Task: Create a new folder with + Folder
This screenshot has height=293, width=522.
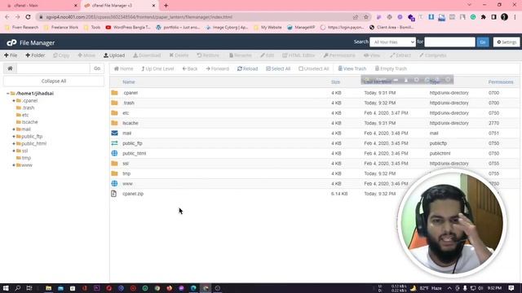Action: click(35, 55)
